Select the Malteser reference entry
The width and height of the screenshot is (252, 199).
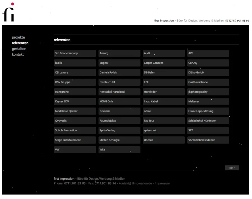[208, 101]
